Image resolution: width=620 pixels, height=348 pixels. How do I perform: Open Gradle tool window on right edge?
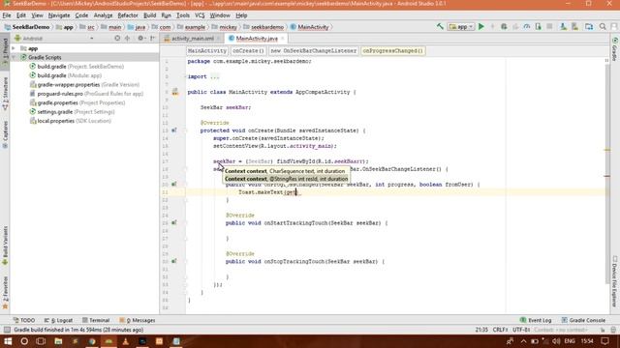point(615,49)
